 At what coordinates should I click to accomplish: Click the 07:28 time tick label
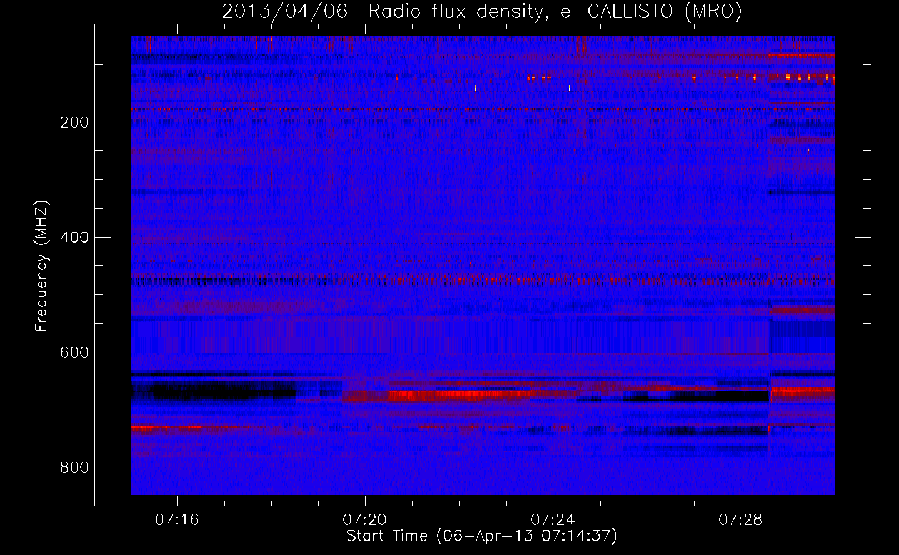(x=740, y=519)
